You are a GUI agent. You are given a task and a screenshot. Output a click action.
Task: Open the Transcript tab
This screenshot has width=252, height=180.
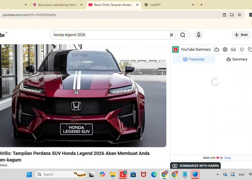coord(194,59)
